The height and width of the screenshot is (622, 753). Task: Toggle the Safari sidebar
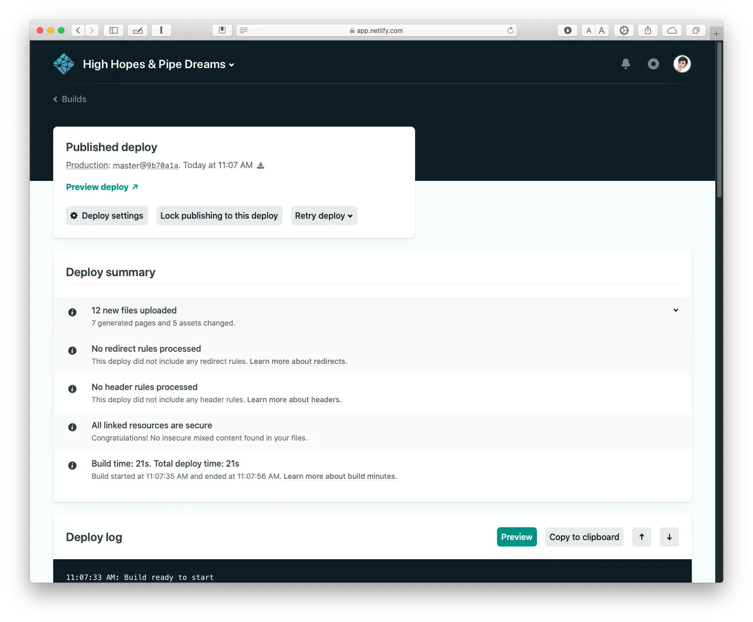[114, 30]
